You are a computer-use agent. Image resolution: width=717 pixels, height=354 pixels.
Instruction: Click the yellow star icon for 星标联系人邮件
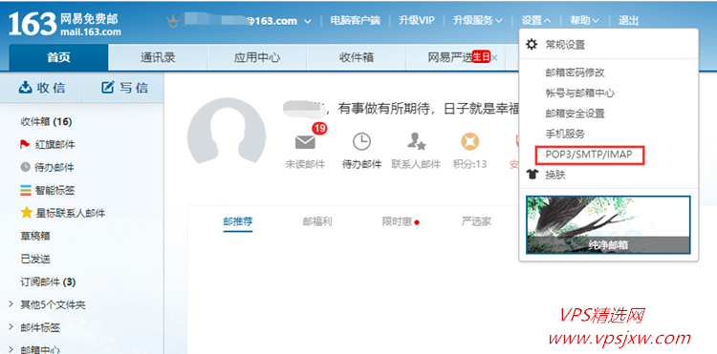(x=27, y=213)
